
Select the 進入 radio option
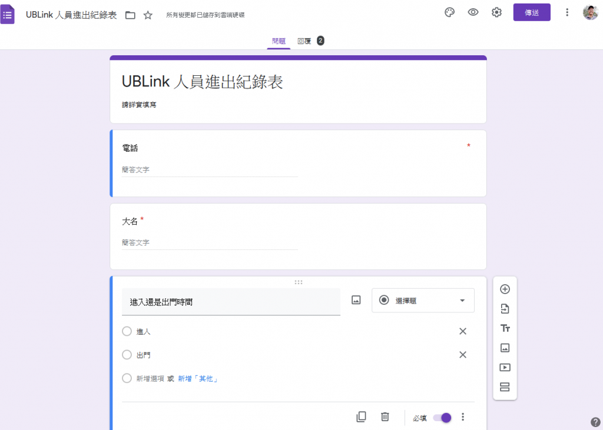pos(127,331)
